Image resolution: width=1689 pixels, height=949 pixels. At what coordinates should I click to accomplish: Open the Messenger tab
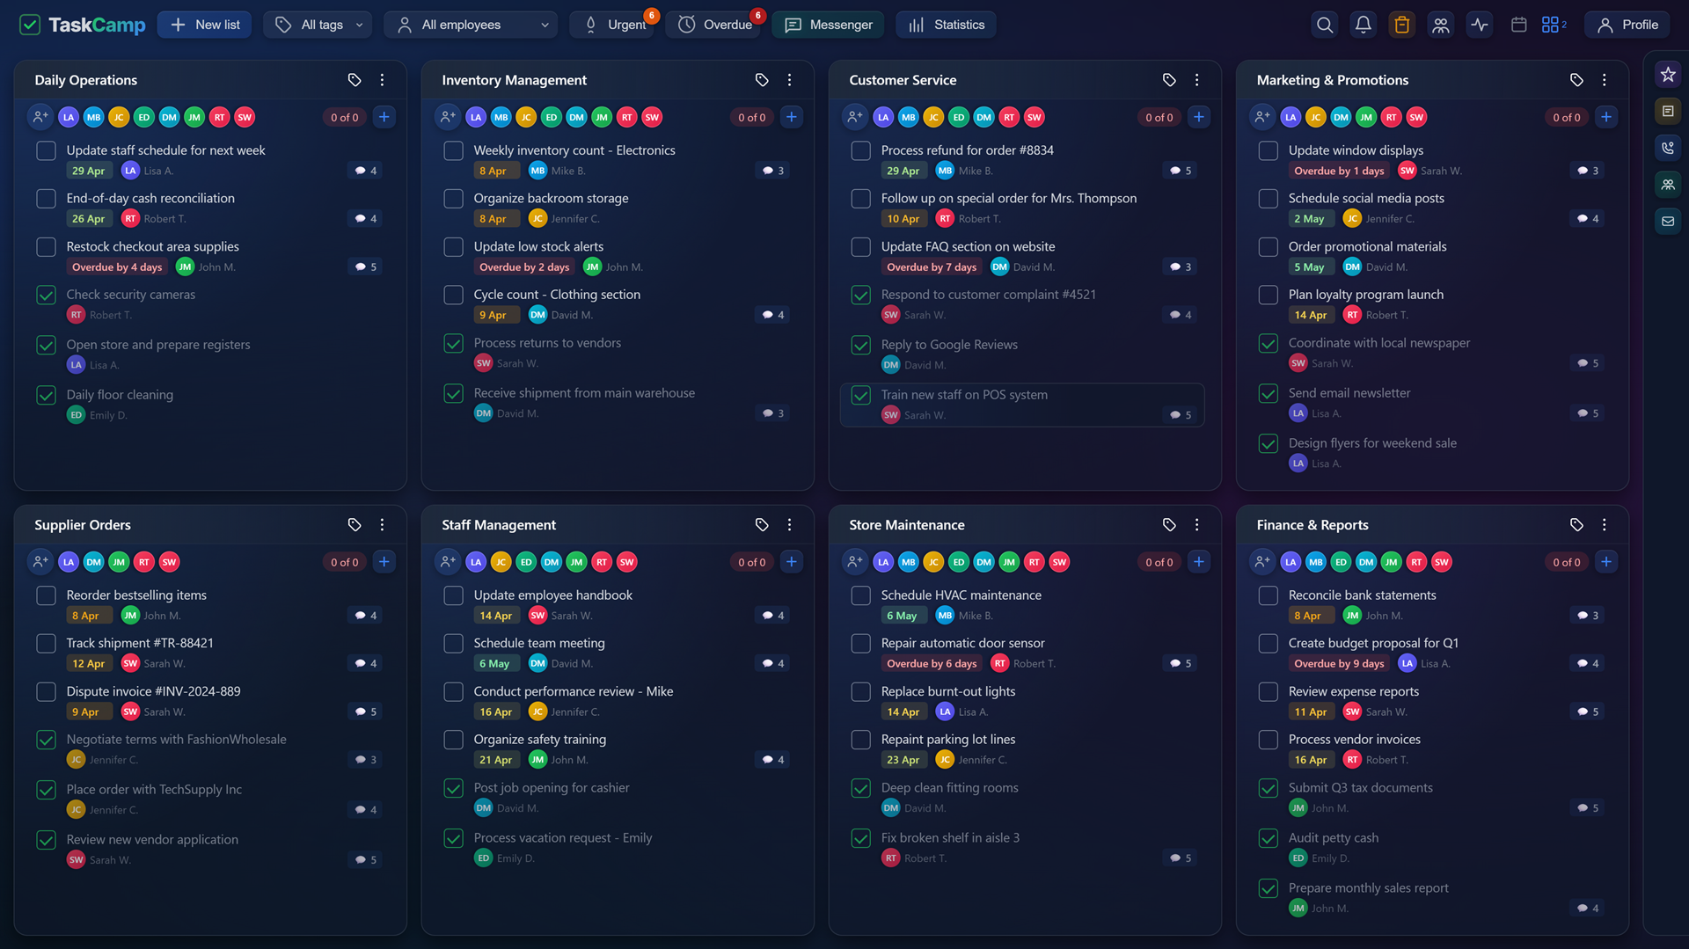tap(829, 25)
